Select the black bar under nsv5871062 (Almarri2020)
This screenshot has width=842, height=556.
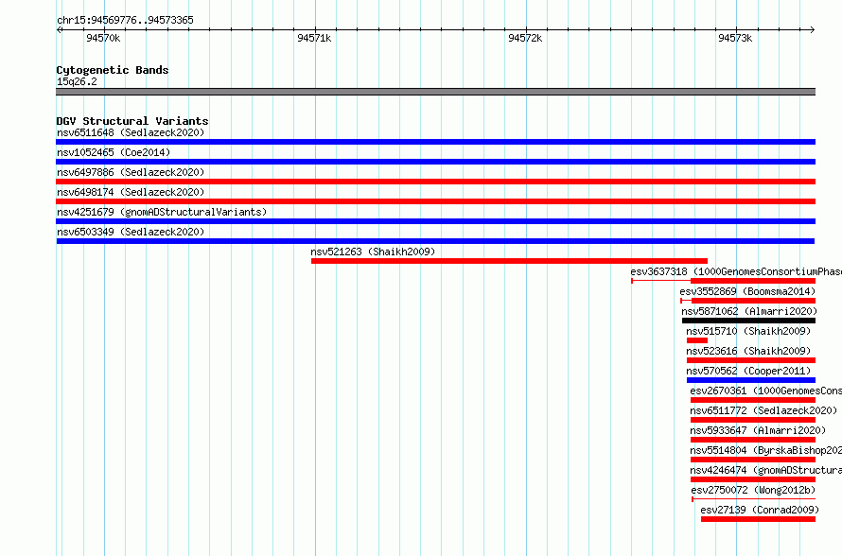tap(748, 321)
